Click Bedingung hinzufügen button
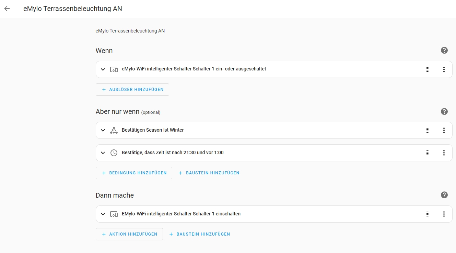The height and width of the screenshot is (253, 456). [134, 173]
